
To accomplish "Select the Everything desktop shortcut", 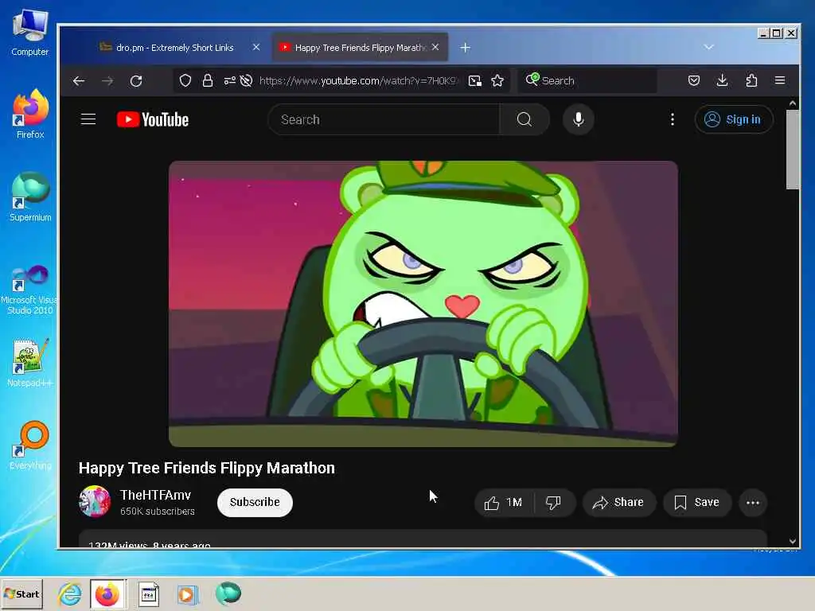I will click(30, 446).
